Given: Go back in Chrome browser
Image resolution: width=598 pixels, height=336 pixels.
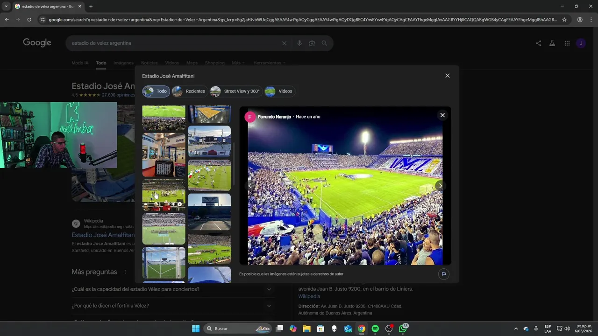Looking at the screenshot, I should coord(7,20).
